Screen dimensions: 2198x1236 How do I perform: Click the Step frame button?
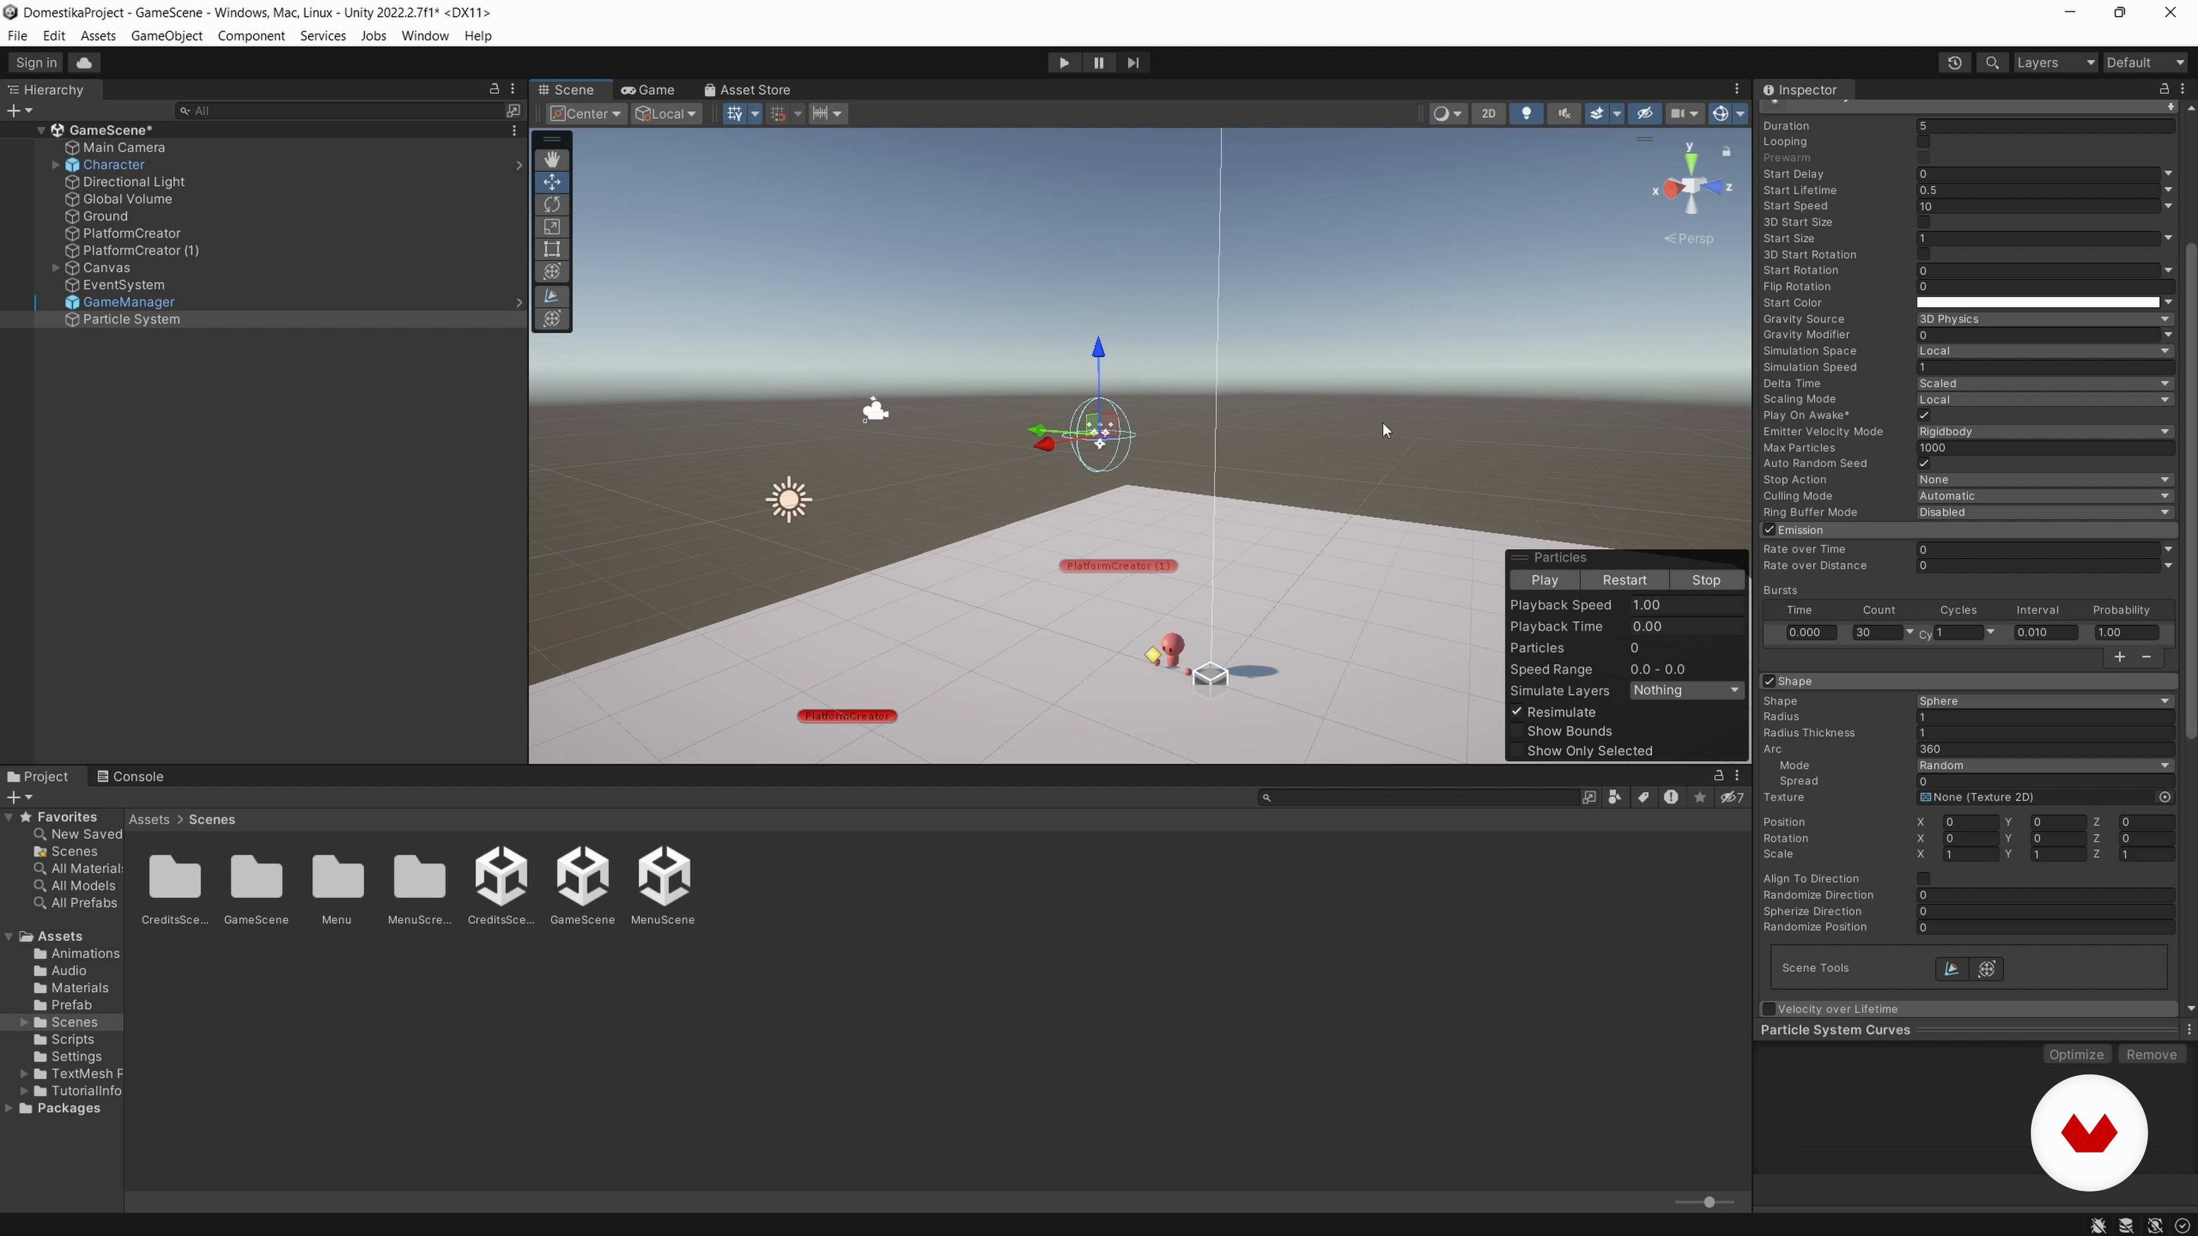point(1133,62)
